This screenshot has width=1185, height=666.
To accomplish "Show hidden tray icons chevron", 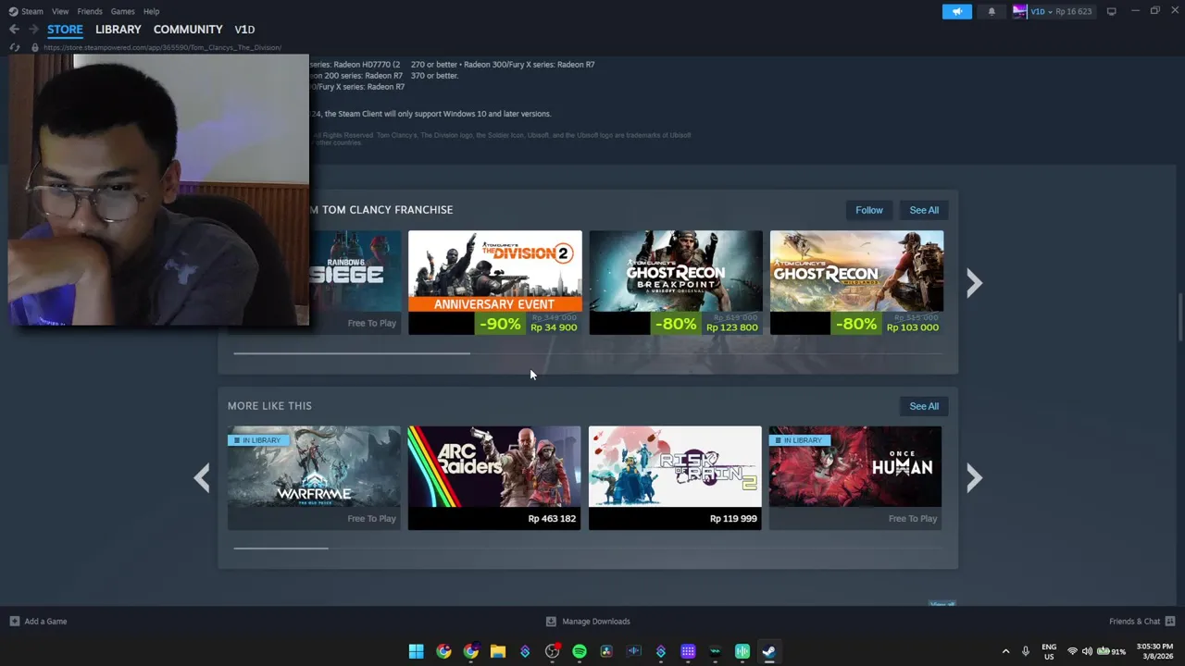I will point(1006,651).
